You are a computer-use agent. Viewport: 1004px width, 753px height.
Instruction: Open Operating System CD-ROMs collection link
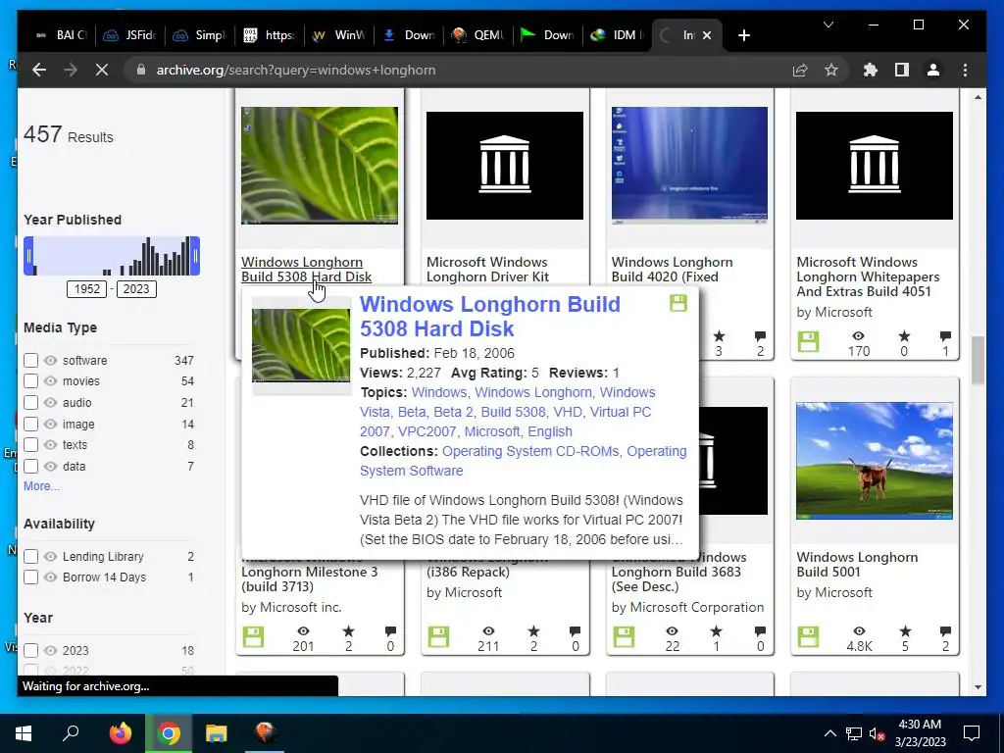coord(530,451)
